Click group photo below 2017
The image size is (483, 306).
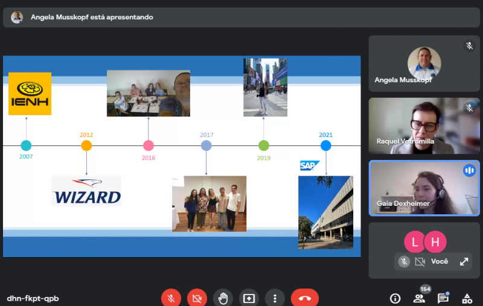pyautogui.click(x=209, y=204)
